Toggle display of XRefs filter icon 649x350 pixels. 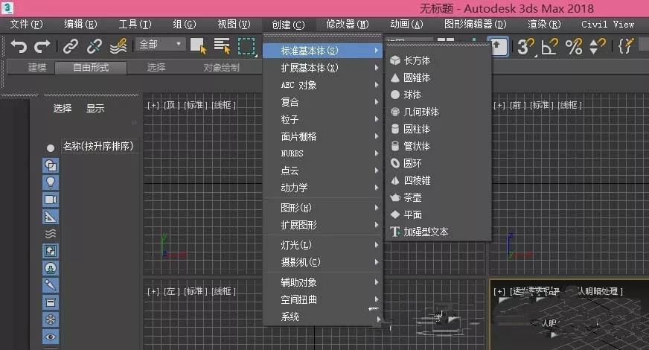(51, 268)
